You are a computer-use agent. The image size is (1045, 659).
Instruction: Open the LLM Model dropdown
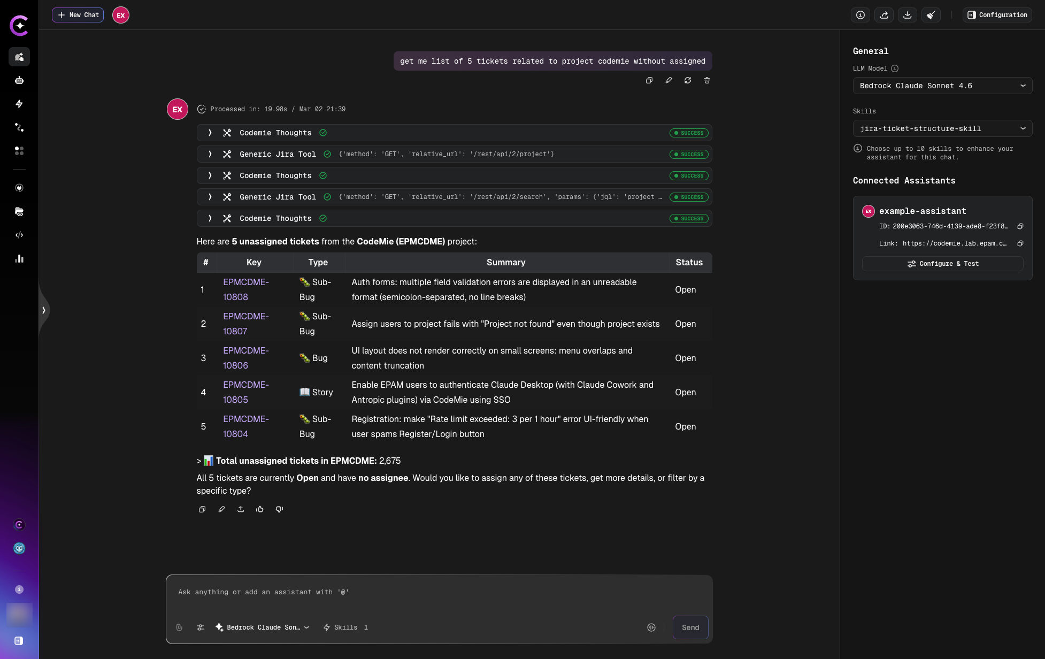pos(942,86)
